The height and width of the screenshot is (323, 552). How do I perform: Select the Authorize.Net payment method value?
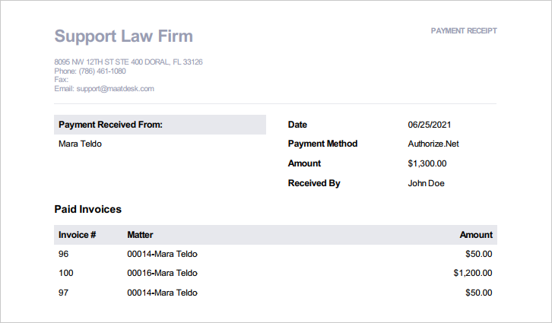(x=433, y=144)
